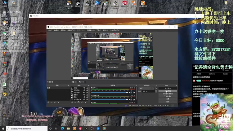Viewport: 233px width, 131px height.
Task: Pop out the Sources dock panel icon
Action: [89, 85]
